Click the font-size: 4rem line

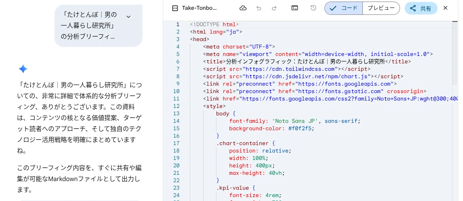tap(256, 195)
